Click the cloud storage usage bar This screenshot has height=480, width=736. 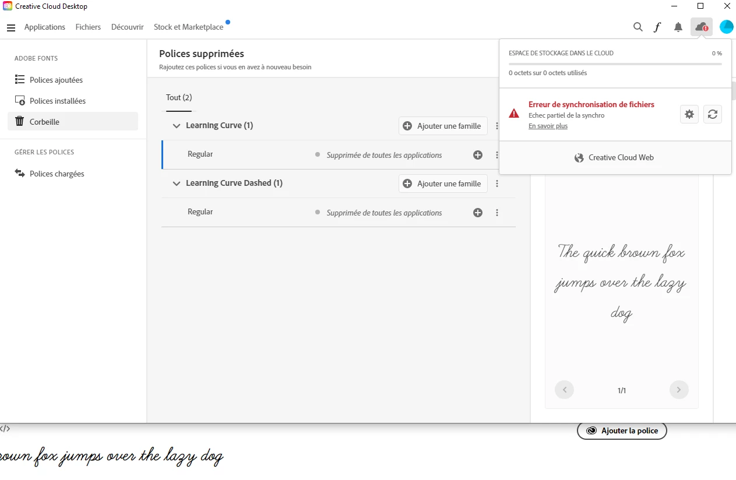click(615, 63)
